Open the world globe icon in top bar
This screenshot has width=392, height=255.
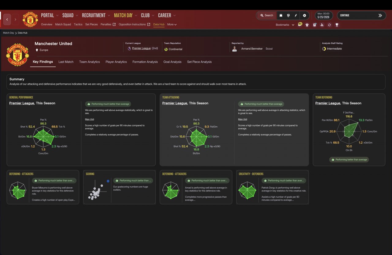pos(288,15)
